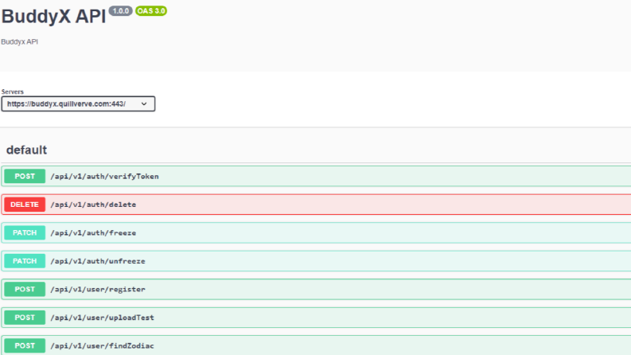Expand POST /api/v1/user/findZodiac endpoint
Viewport: 631px width, 355px height.
point(316,345)
